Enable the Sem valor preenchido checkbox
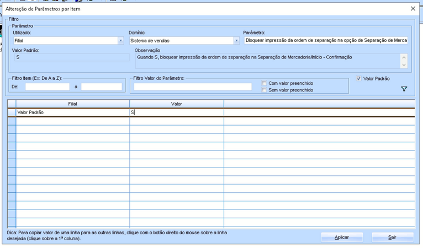 click(265, 90)
